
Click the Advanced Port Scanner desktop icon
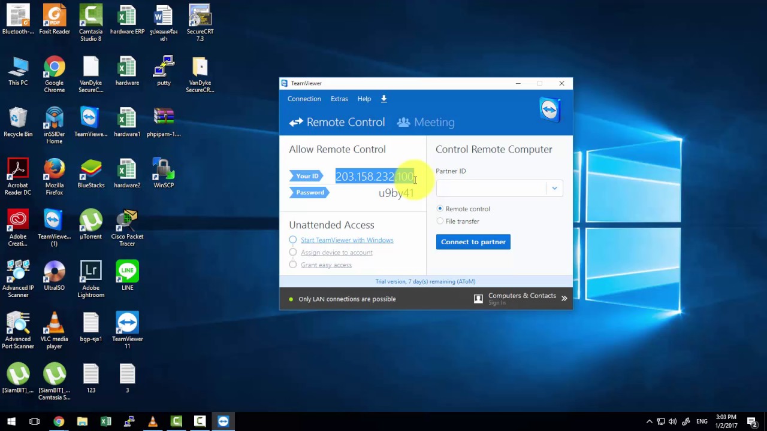click(18, 330)
